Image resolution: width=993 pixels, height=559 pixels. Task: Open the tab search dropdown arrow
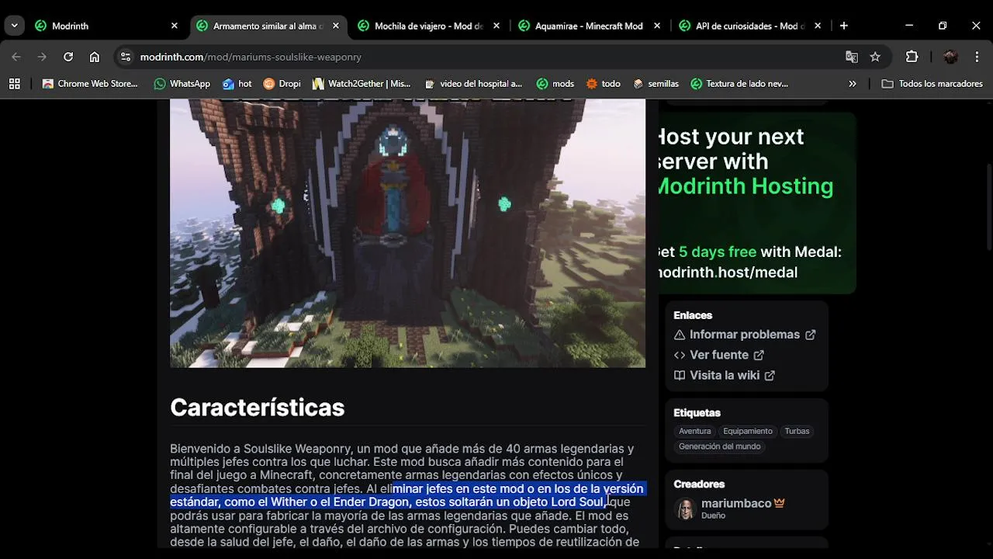(x=14, y=26)
